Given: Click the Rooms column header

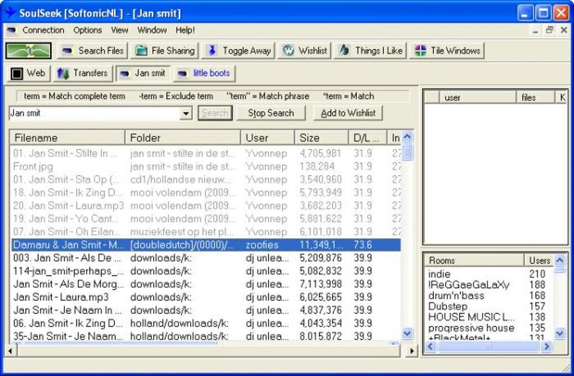Looking at the screenshot, I should pos(474,260).
